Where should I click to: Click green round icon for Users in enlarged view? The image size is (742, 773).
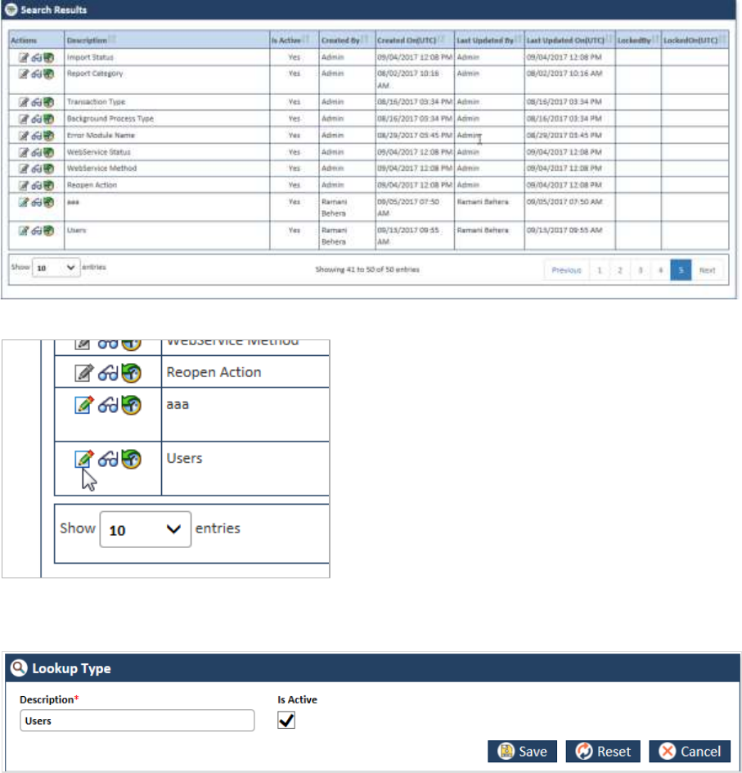[x=131, y=459]
